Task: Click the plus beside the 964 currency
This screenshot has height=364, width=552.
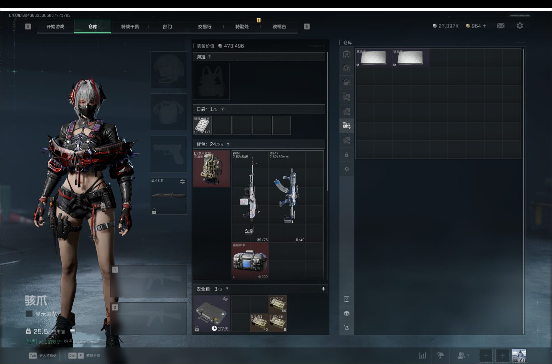Action: click(x=484, y=26)
